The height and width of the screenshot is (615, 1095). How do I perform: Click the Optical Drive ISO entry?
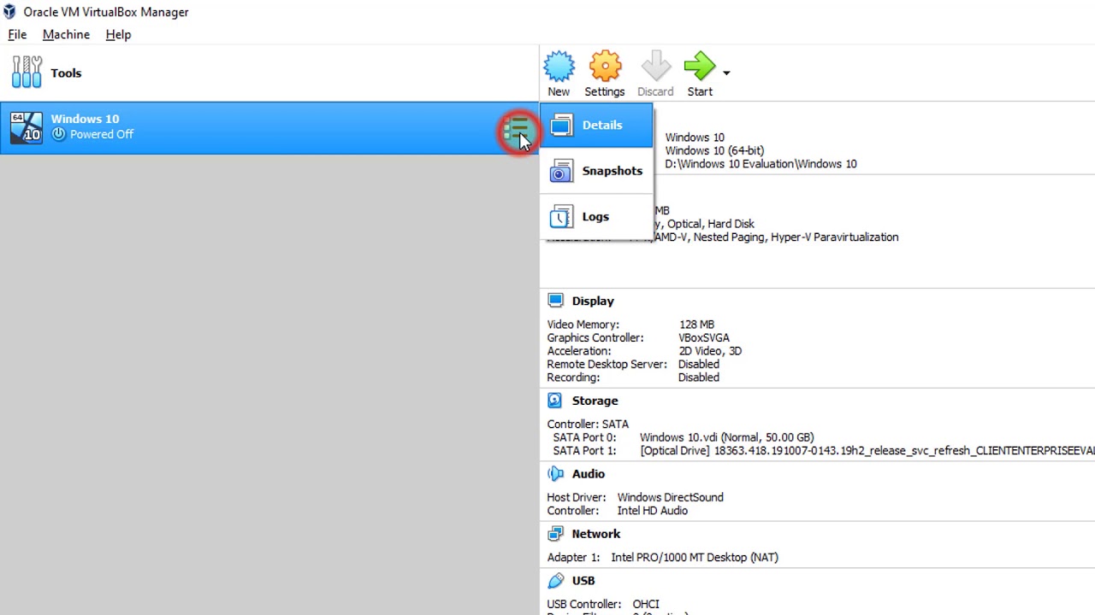point(867,451)
